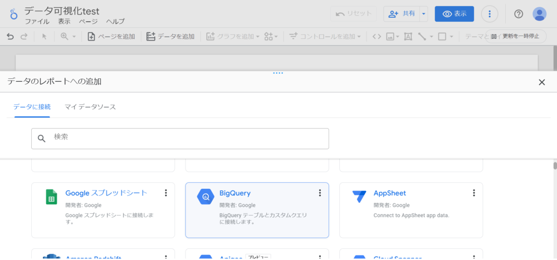This screenshot has height=260, width=557.
Task: Click the ページを追加 button
Action: coord(111,37)
